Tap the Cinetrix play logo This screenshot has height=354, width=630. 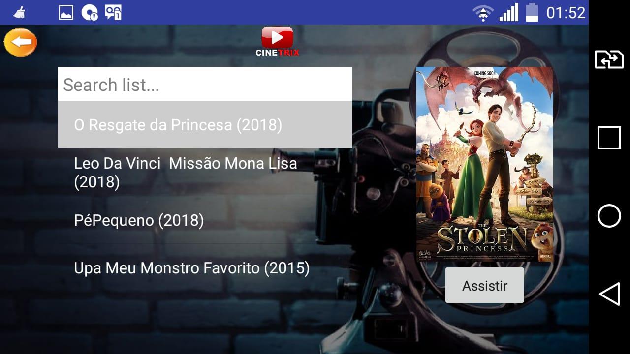pos(277,41)
